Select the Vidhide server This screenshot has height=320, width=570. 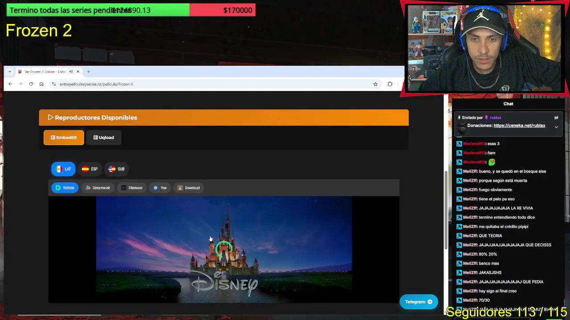pos(65,188)
